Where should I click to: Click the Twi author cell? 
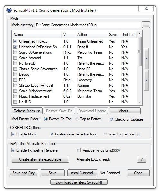[80, 58]
